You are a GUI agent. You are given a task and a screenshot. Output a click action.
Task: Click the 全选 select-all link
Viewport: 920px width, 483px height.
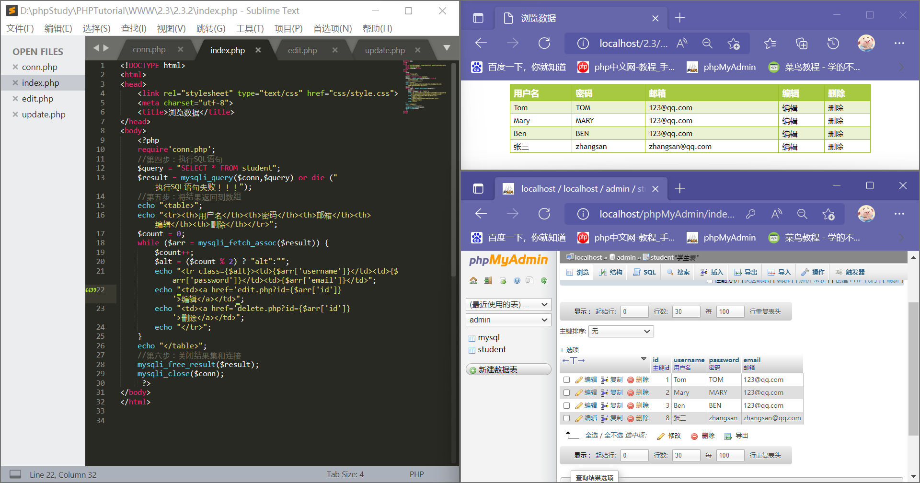[x=592, y=435]
